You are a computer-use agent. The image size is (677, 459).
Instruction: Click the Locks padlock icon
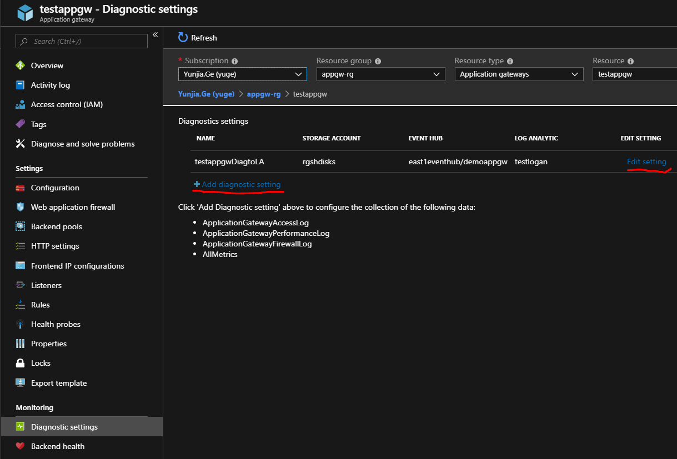point(21,363)
